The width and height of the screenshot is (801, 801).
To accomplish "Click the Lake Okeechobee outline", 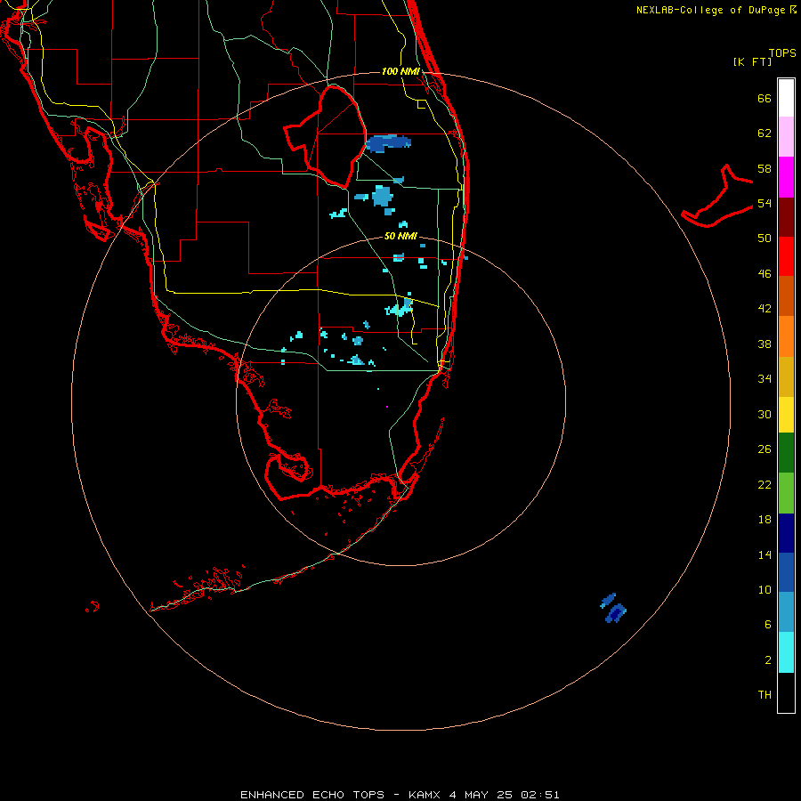I will 326,137.
